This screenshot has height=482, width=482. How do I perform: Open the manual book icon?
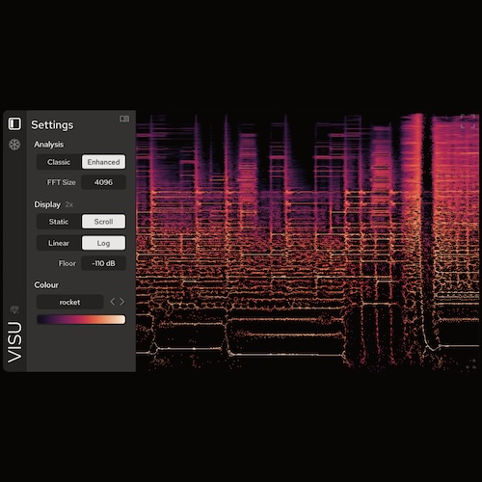coord(124,119)
